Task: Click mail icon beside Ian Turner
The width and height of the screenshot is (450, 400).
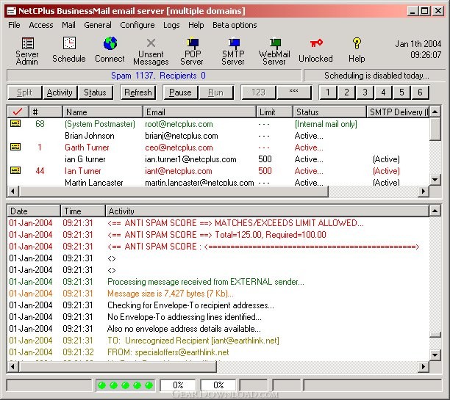Action: pyautogui.click(x=15, y=170)
